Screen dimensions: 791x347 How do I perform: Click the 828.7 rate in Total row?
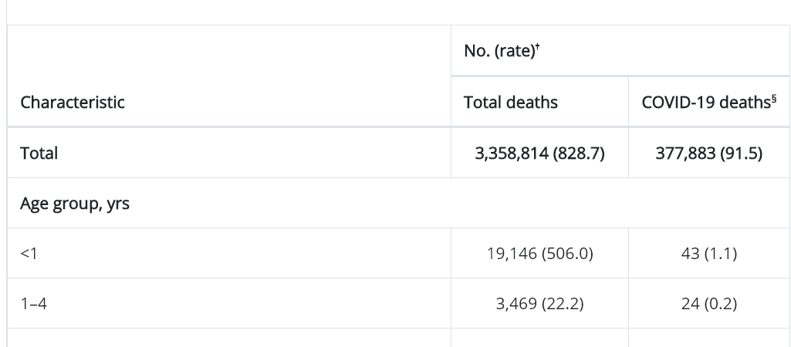click(579, 153)
